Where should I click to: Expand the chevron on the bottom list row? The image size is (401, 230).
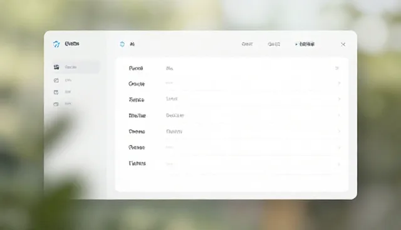(x=339, y=164)
